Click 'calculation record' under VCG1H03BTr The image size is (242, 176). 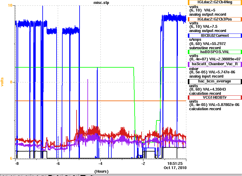tap(205, 109)
